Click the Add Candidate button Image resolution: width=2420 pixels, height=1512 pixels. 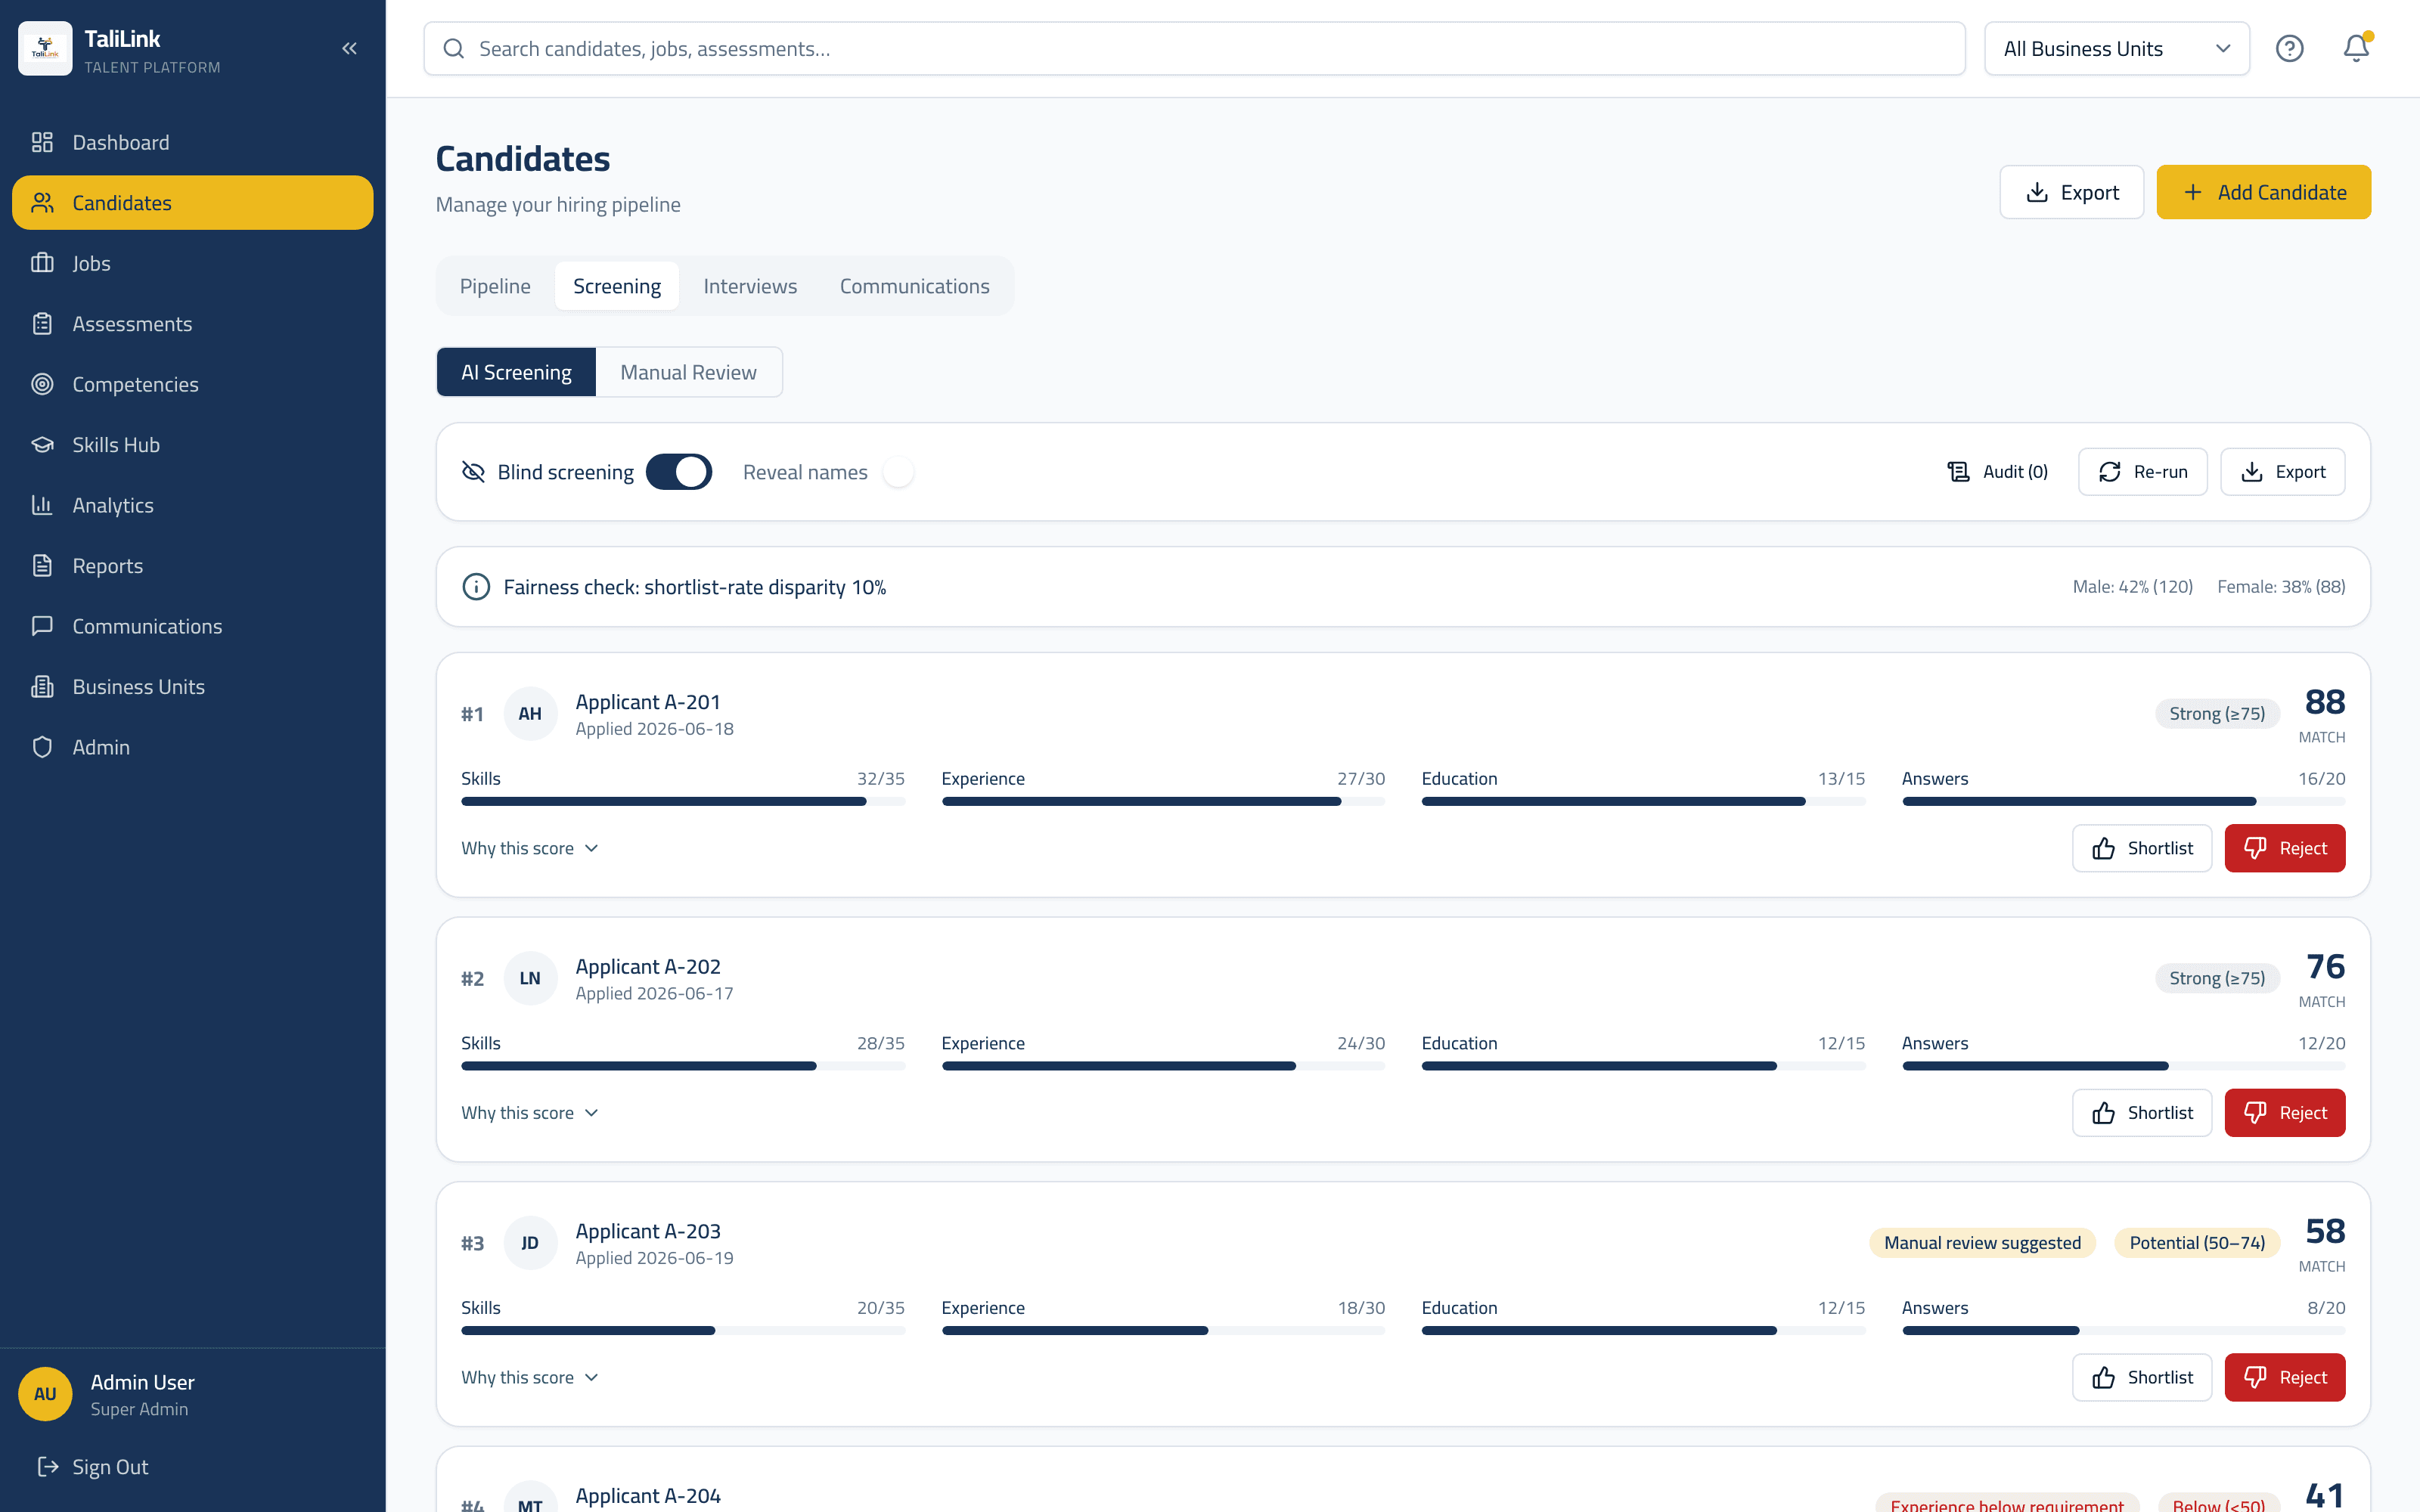click(2263, 192)
